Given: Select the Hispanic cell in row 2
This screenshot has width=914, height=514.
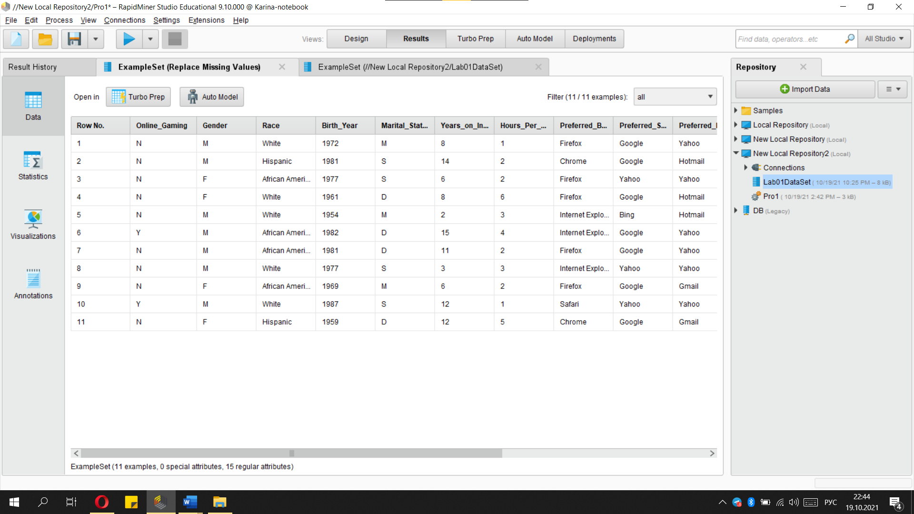Looking at the screenshot, I should (286, 161).
